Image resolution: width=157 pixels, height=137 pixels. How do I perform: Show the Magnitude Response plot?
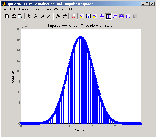tap(82, 16)
